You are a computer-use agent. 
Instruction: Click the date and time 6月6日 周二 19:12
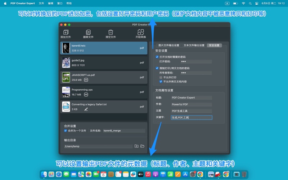pyautogui.click(x=273, y=3)
